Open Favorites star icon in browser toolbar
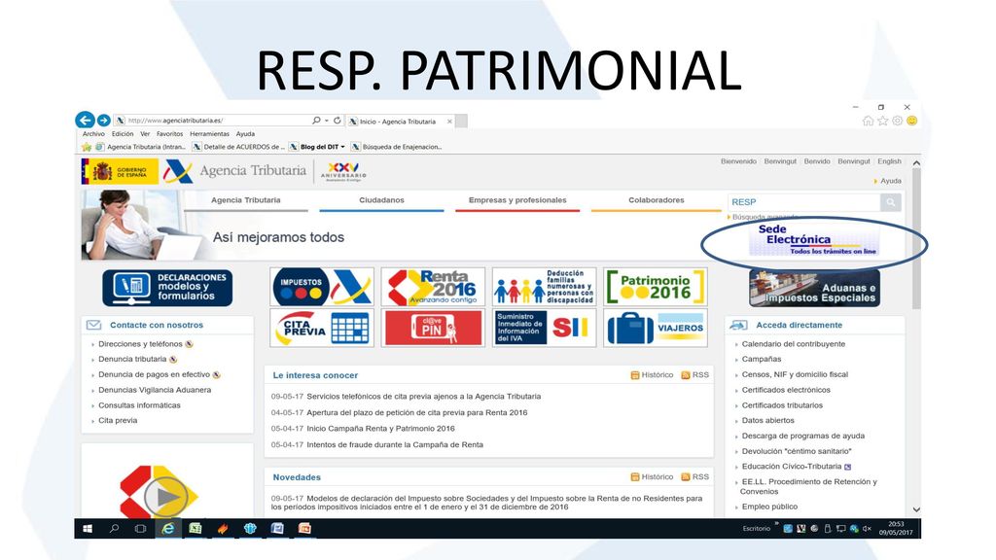Viewport: 996px width, 560px height. point(882,121)
